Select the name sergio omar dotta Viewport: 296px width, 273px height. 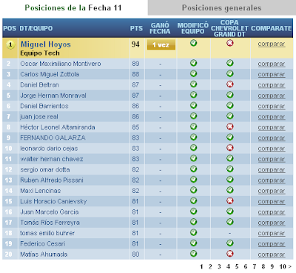point(45,169)
